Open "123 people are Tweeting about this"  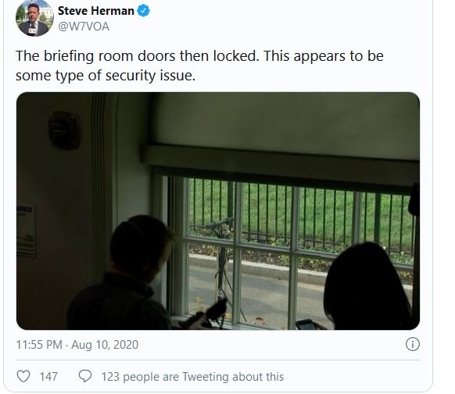click(x=192, y=377)
